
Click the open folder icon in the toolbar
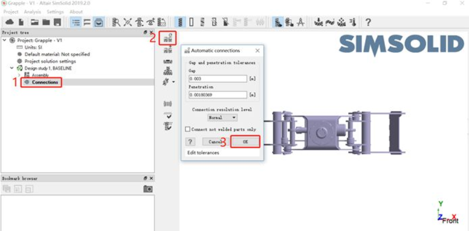pos(35,22)
